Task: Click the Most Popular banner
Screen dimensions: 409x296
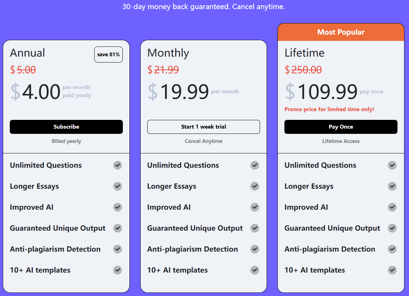Action: click(341, 32)
